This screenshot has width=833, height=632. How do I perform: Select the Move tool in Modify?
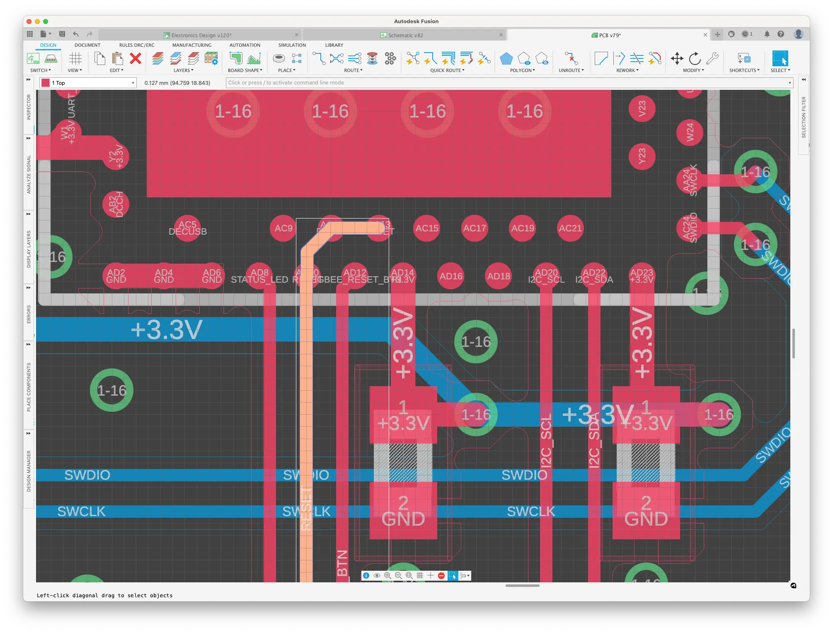click(x=677, y=59)
